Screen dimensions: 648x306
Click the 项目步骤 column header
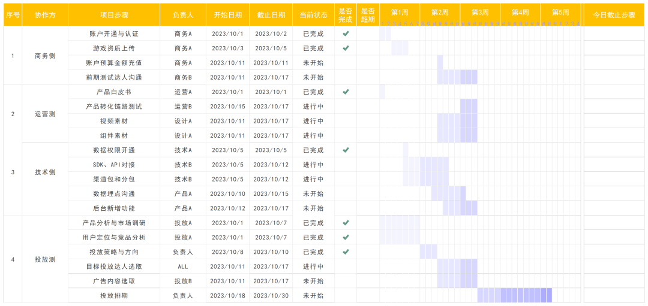(x=114, y=15)
